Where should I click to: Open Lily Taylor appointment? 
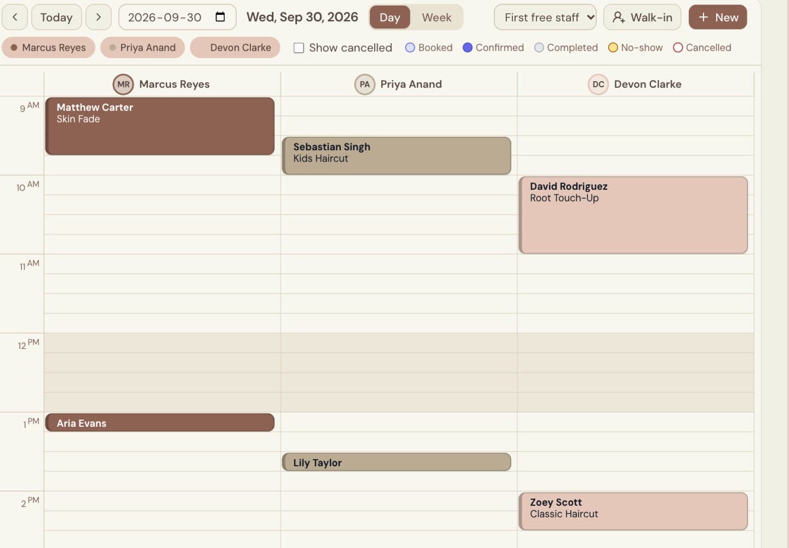coord(397,462)
